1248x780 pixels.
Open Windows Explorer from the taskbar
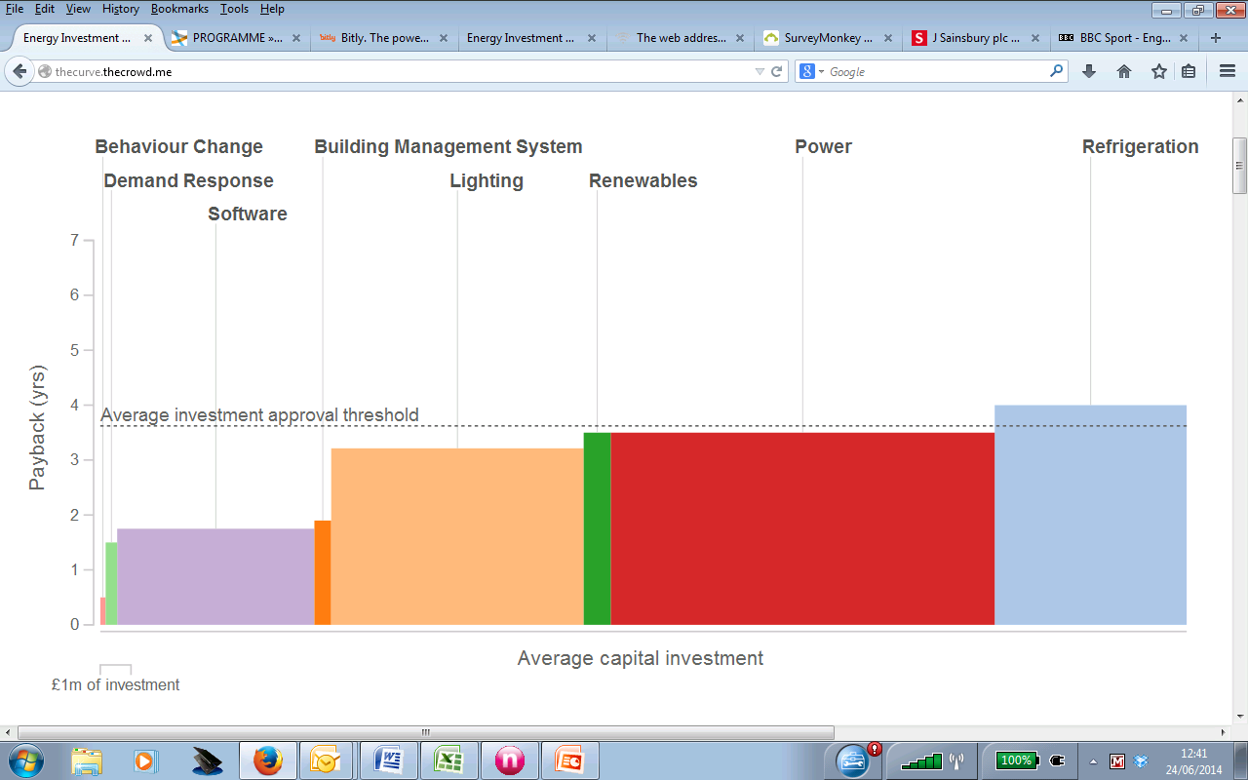87,760
